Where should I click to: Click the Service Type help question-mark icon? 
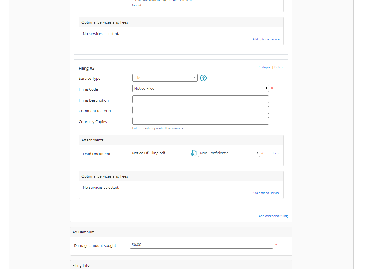[203, 78]
